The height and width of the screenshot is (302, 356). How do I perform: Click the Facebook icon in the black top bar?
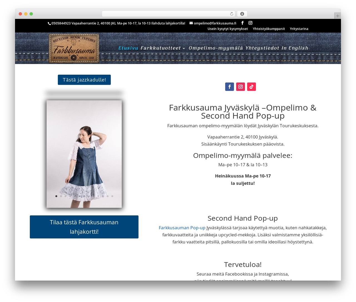point(242,23)
